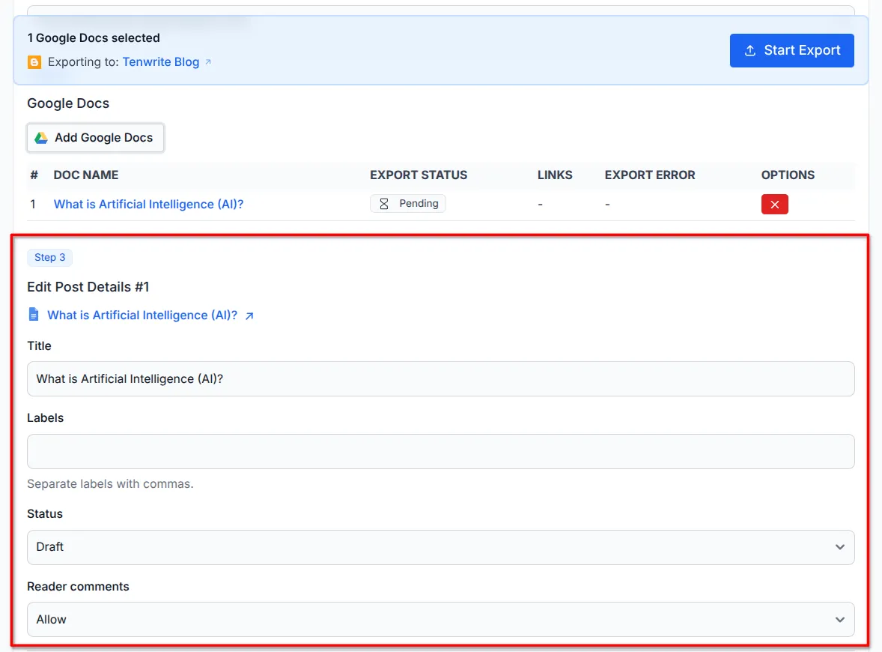Select the Step 3 pill label
This screenshot has width=882, height=652.
point(49,257)
